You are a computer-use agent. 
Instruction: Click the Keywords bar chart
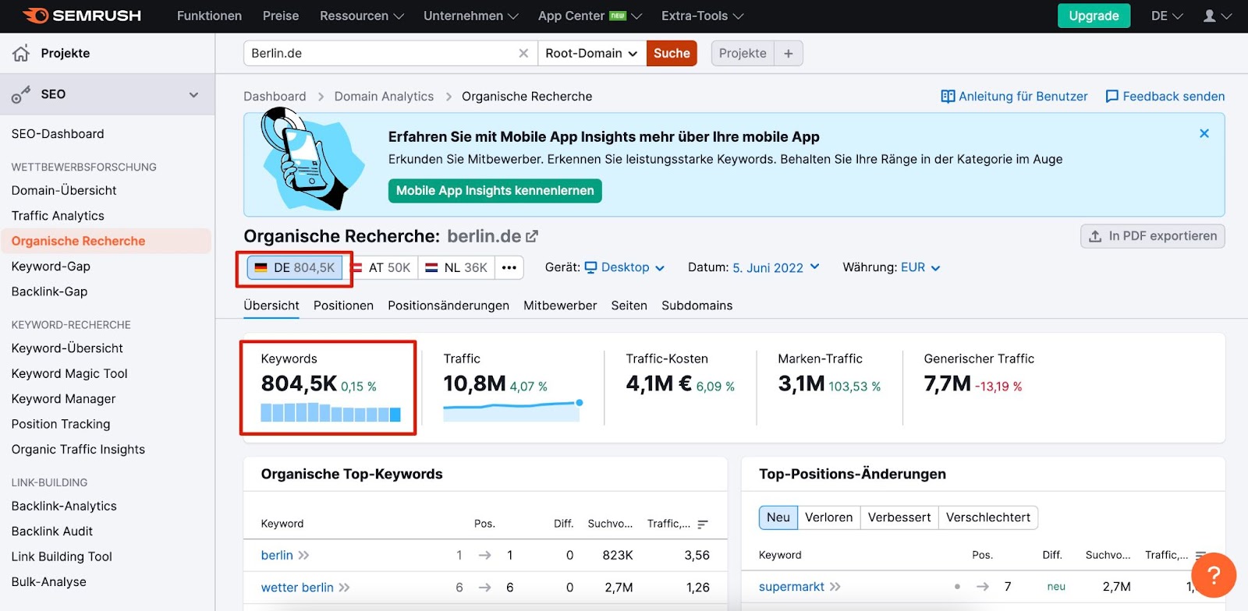331,412
